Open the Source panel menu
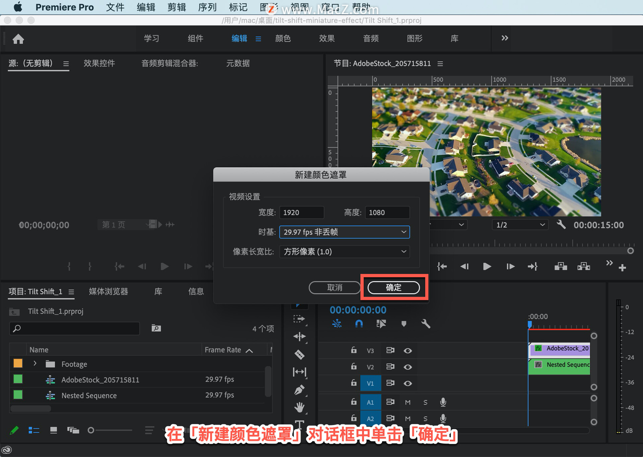 (66, 64)
